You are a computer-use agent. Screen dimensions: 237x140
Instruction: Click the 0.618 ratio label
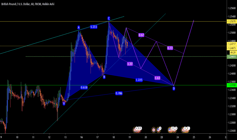coord(84,87)
